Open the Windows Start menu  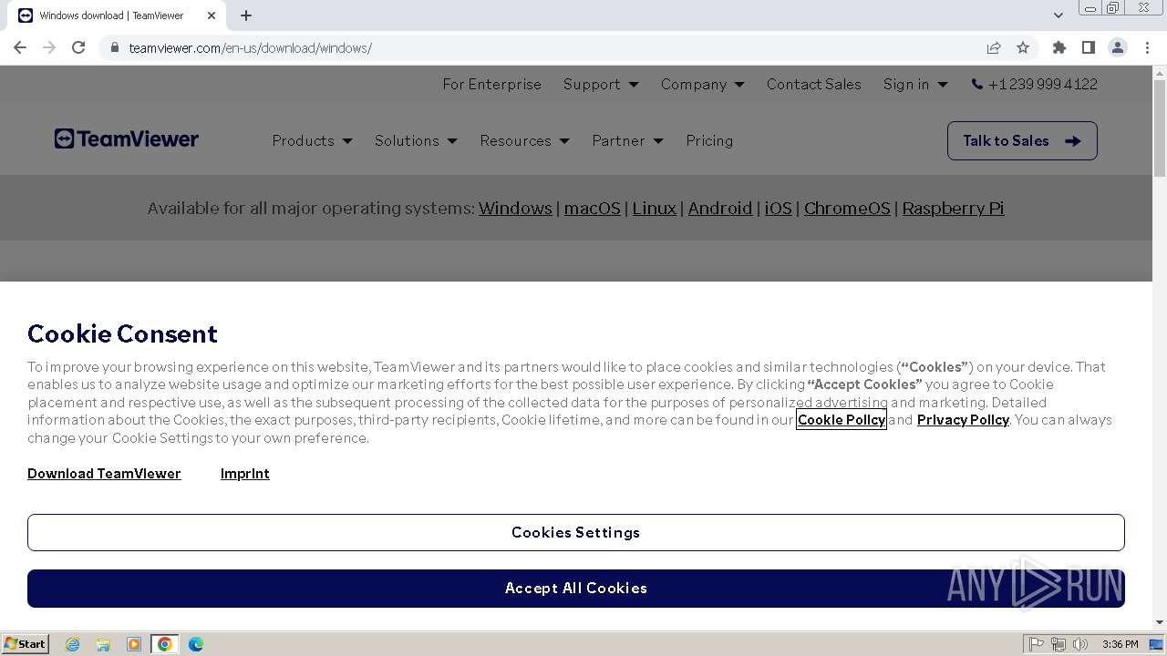point(26,644)
